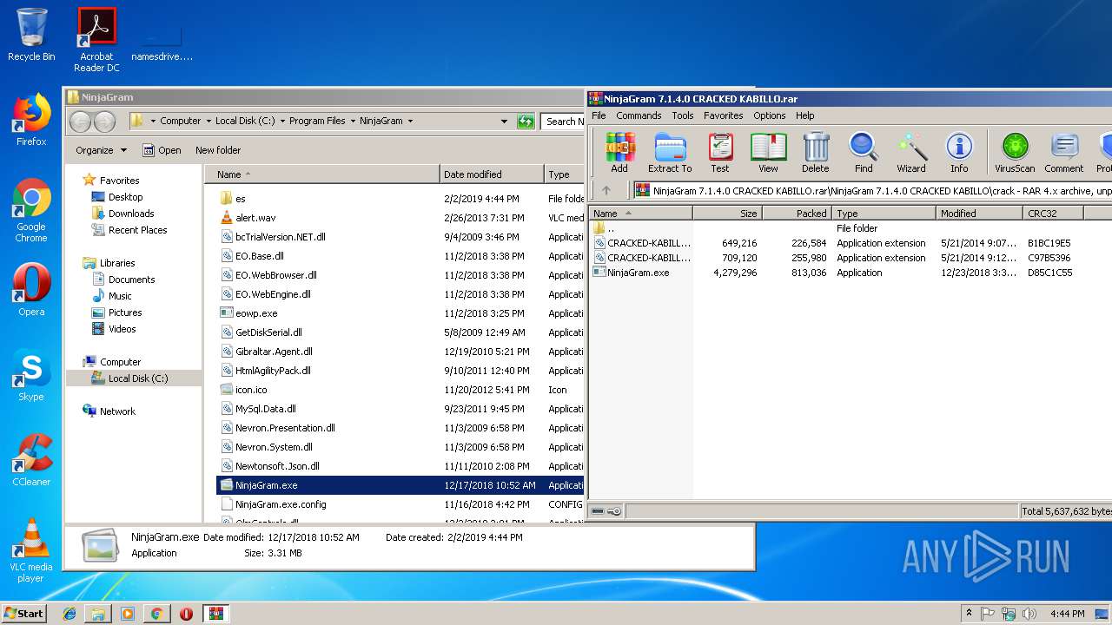Select NinjaGram.exe in WinRAR list
Screen dimensions: 1112x625
pyautogui.click(x=638, y=273)
